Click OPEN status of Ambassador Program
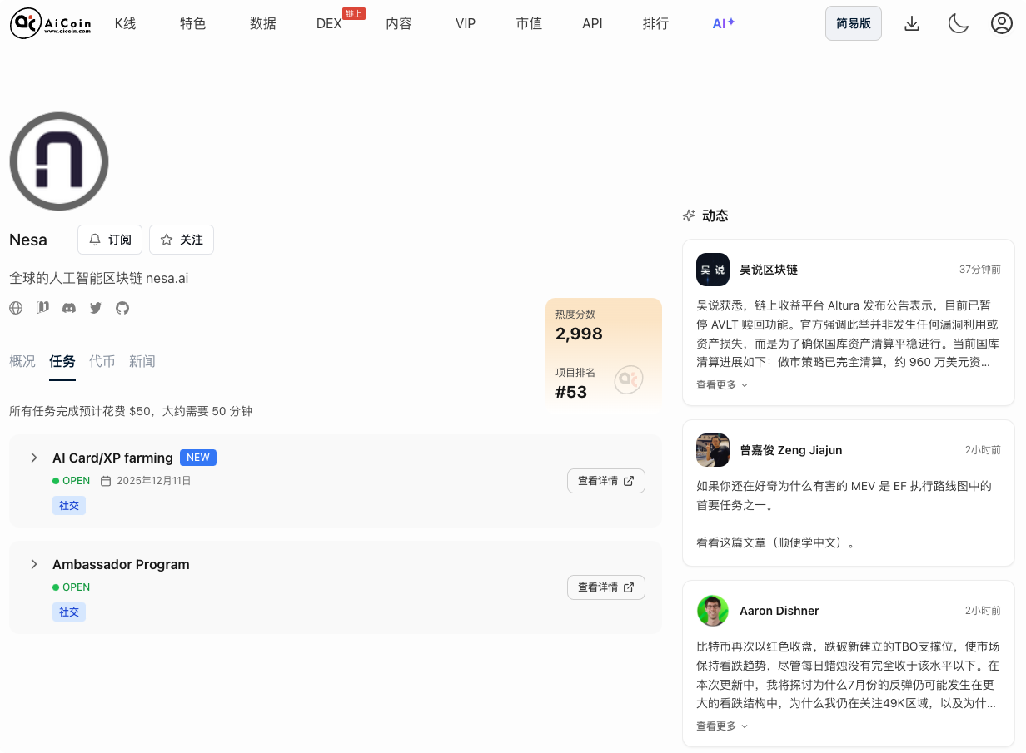Screen dimensions: 1026x753 (x=72, y=587)
